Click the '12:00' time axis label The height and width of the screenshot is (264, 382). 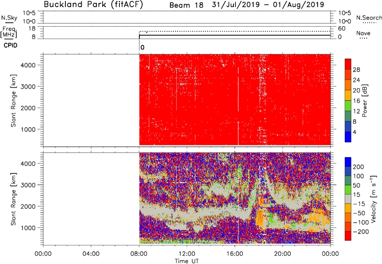[x=187, y=254]
